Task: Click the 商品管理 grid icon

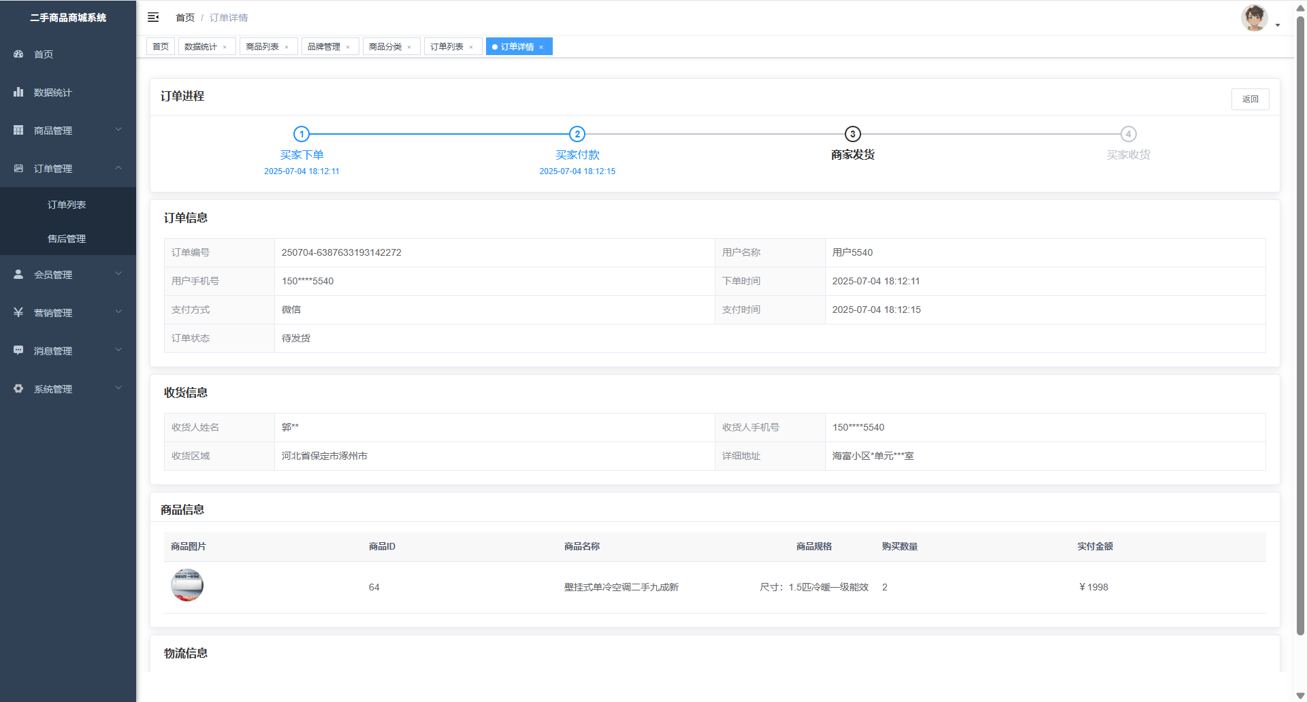Action: click(x=18, y=130)
